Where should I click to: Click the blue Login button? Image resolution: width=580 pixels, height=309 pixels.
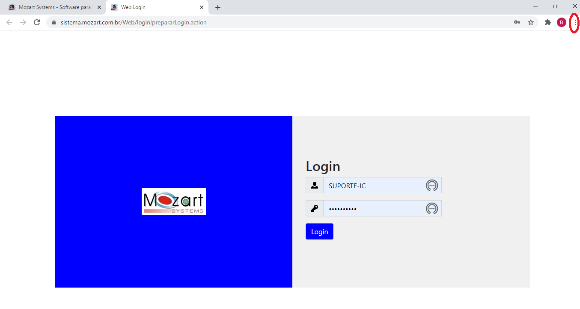coord(319,231)
